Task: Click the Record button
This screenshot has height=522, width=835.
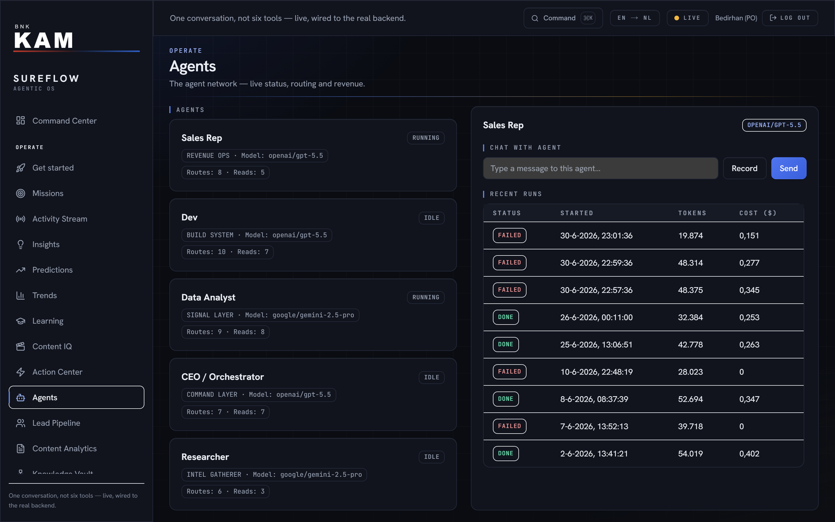Action: [744, 168]
